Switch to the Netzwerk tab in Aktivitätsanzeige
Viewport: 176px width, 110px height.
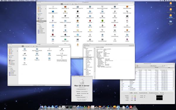pos(162,93)
